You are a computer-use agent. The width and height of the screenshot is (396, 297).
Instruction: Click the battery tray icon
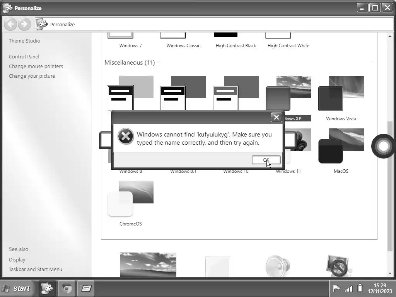(360, 288)
